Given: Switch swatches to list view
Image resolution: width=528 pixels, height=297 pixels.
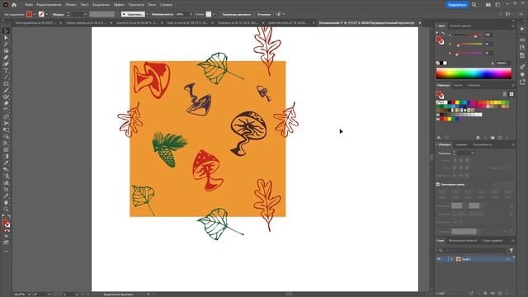Looking at the screenshot, I should 505,94.
